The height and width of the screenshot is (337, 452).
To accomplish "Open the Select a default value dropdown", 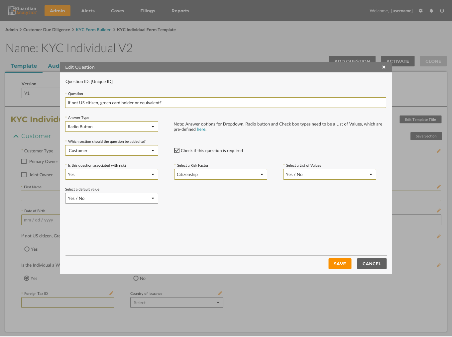I will pyautogui.click(x=112, y=198).
